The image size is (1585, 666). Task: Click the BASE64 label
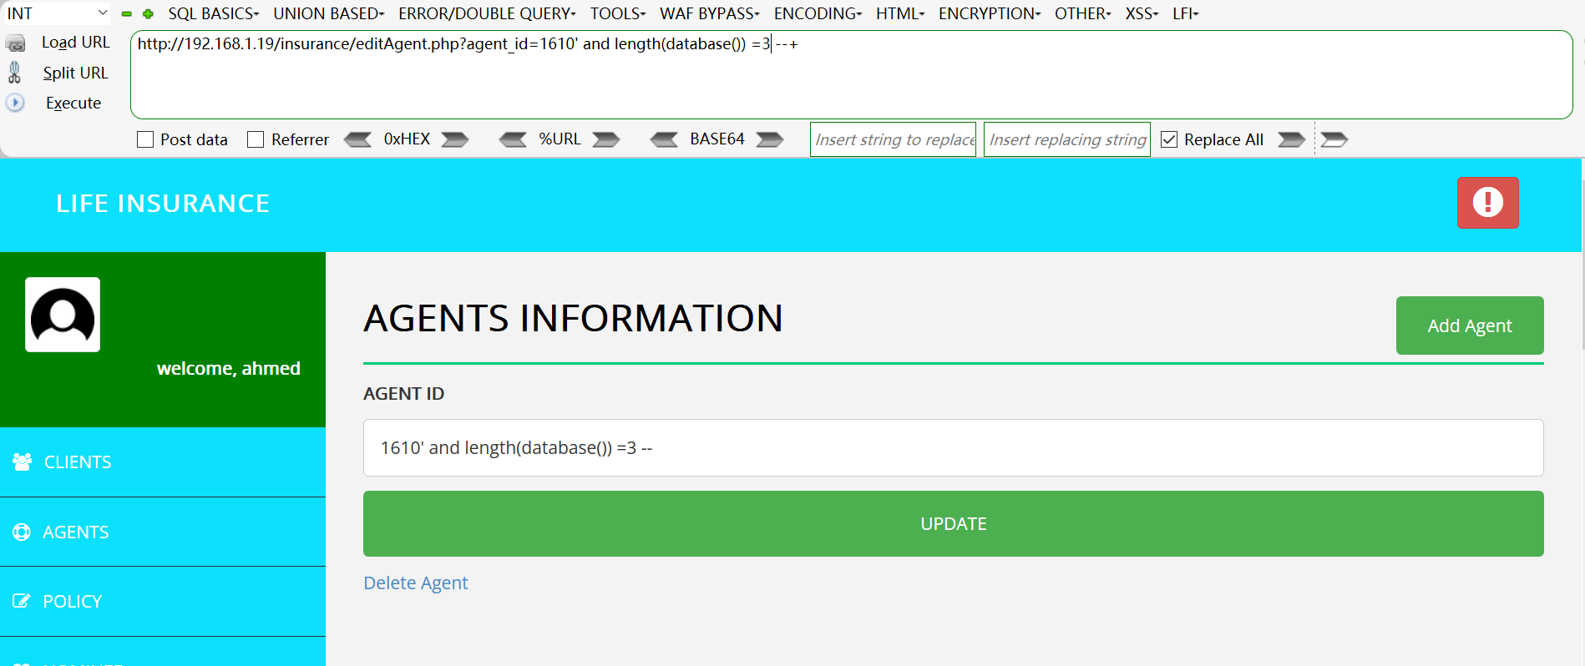click(717, 139)
